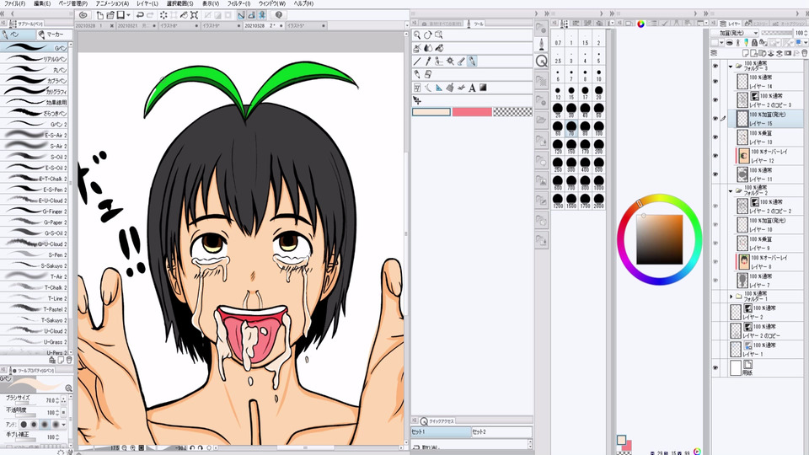Screen dimensions: 809x455
Task: Select the Blend water-drops tool
Action: [x=428, y=48]
